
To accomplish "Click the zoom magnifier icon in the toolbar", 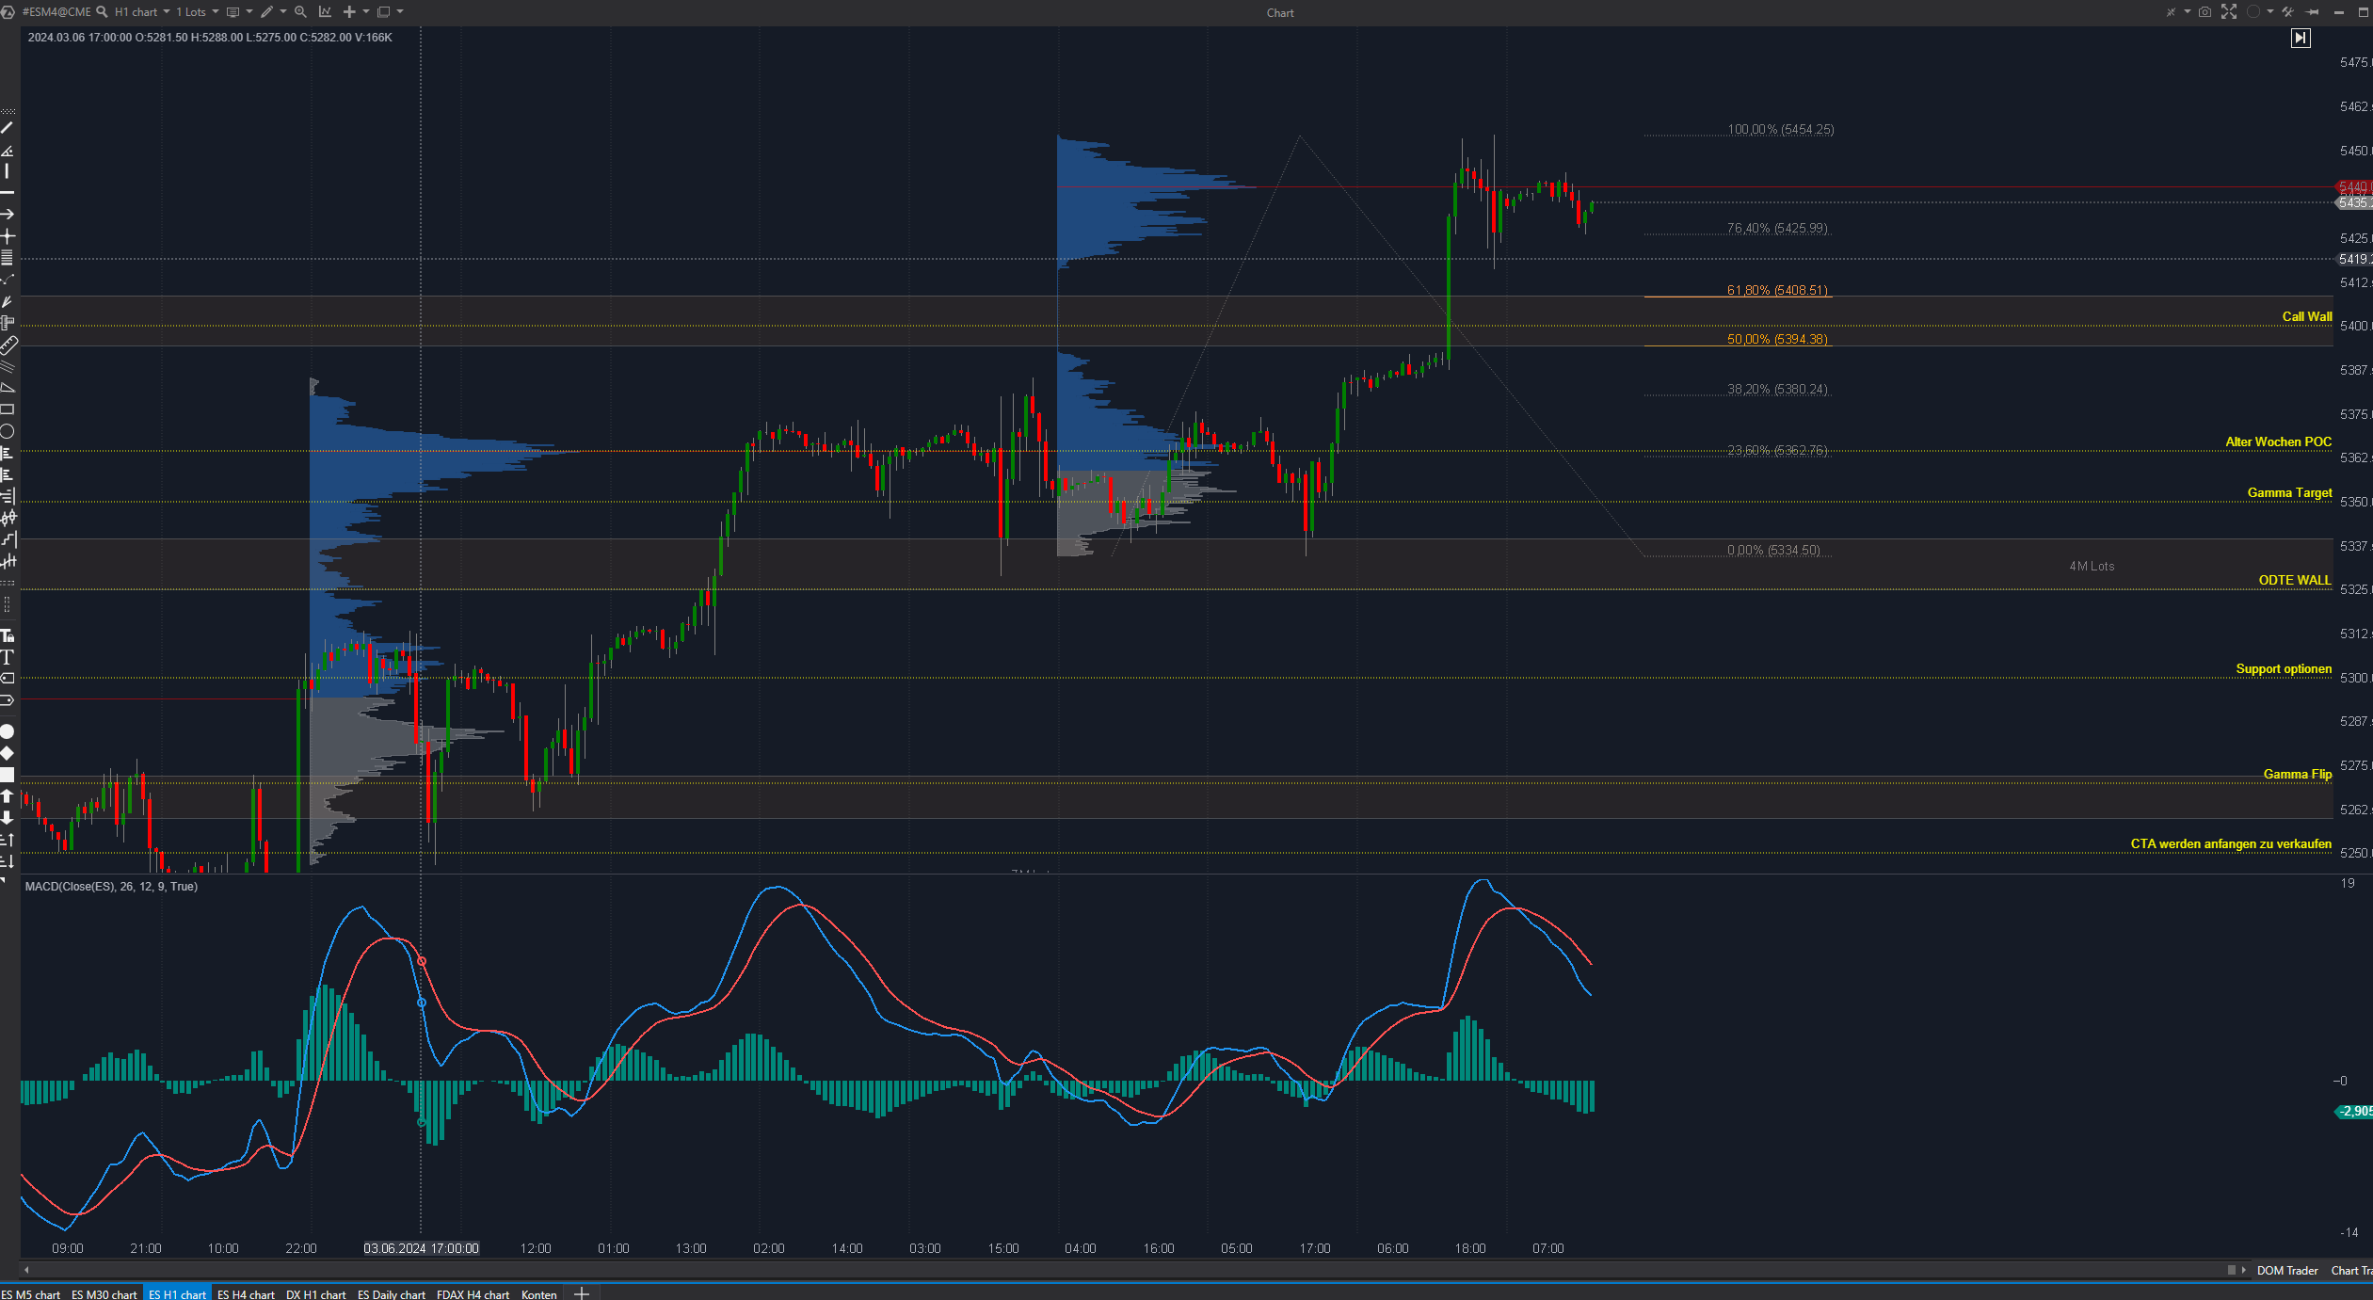I will (300, 12).
